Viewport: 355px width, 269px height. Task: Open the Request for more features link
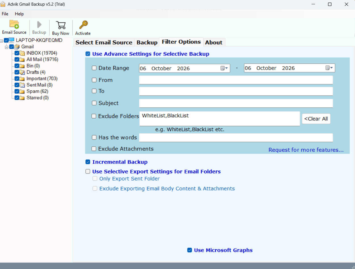(x=306, y=150)
